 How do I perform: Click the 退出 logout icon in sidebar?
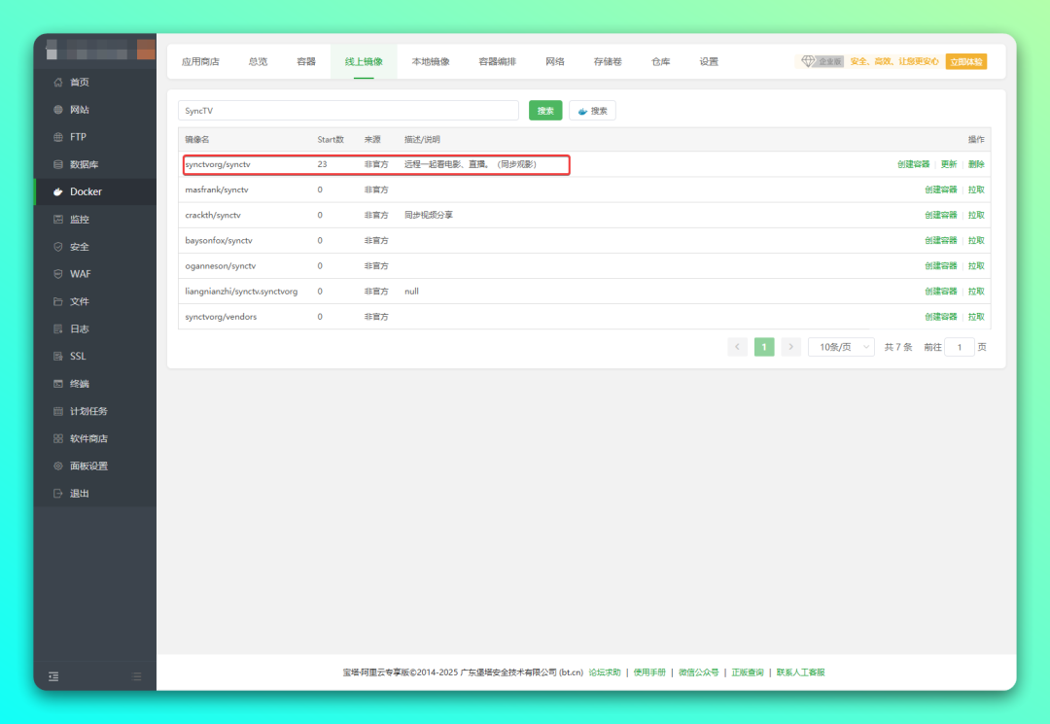[58, 494]
